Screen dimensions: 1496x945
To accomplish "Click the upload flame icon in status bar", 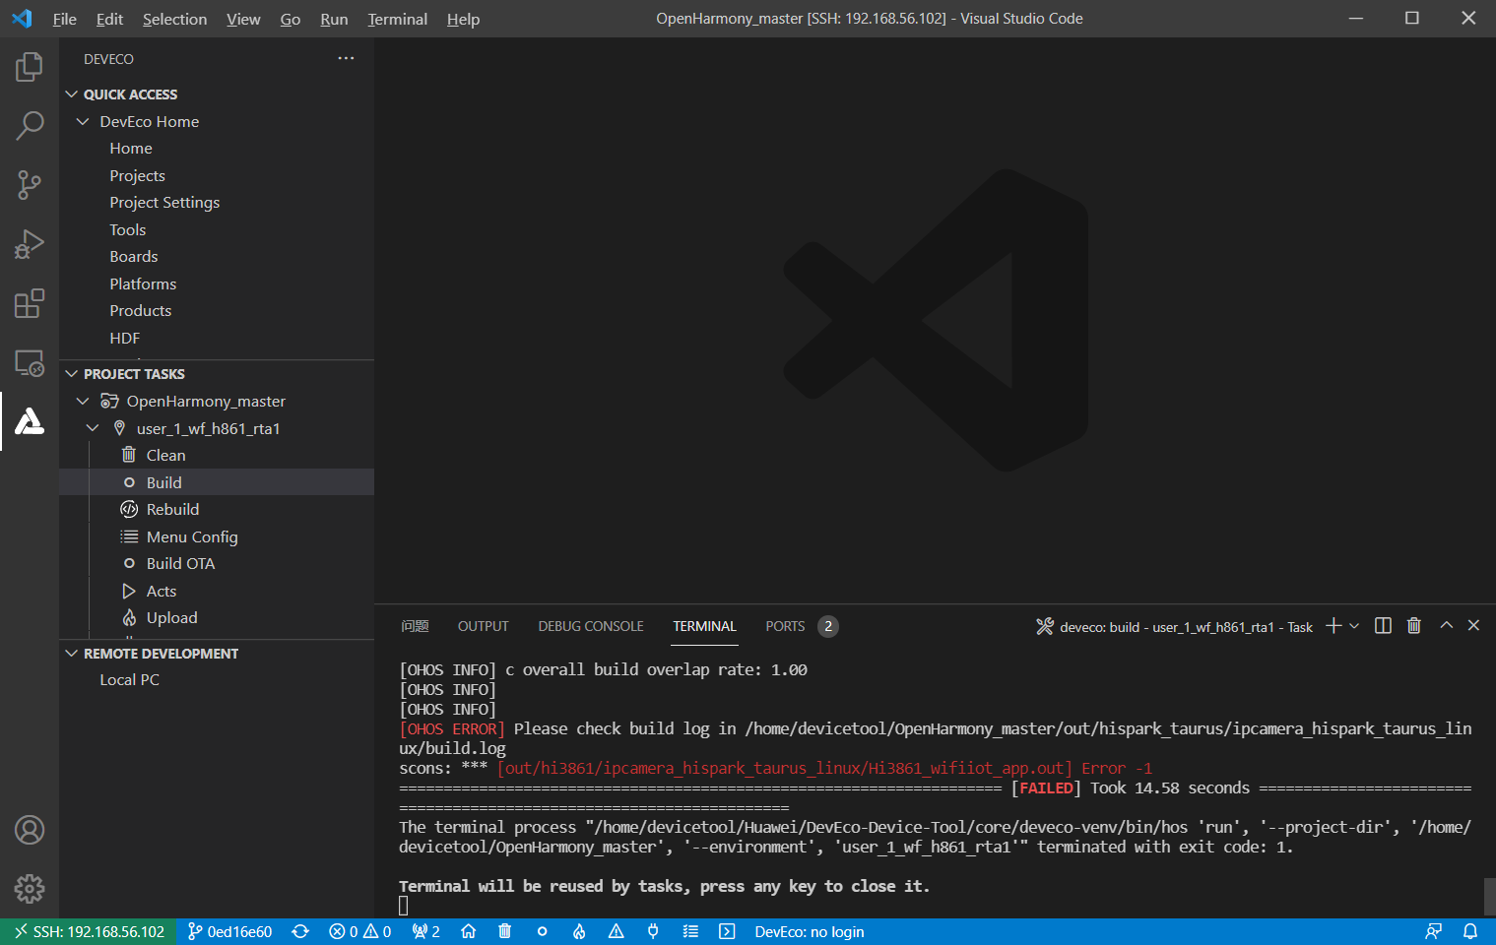I will point(579,931).
